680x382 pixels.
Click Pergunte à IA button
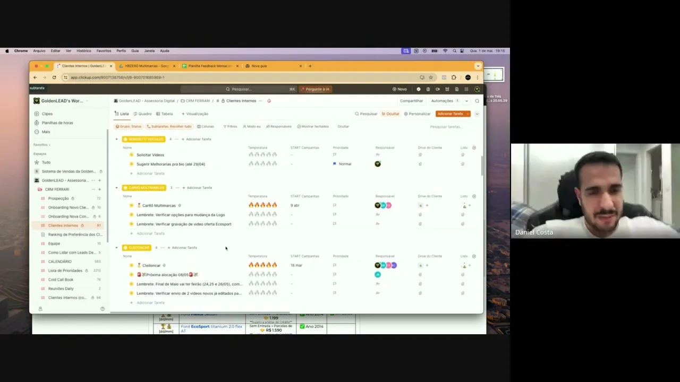point(315,89)
